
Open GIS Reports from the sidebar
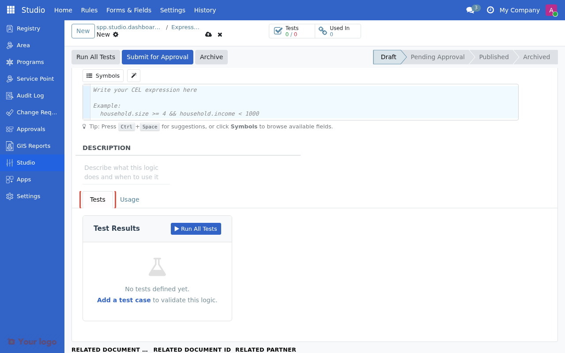[x=9, y=146]
